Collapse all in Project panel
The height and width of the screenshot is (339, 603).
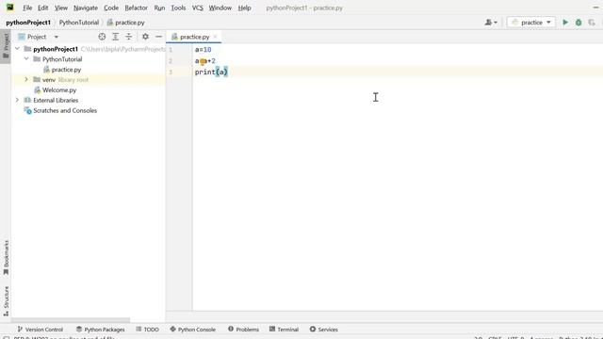tap(128, 37)
